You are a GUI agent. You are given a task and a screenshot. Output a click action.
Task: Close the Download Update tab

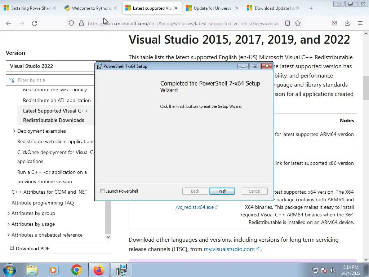point(298,8)
